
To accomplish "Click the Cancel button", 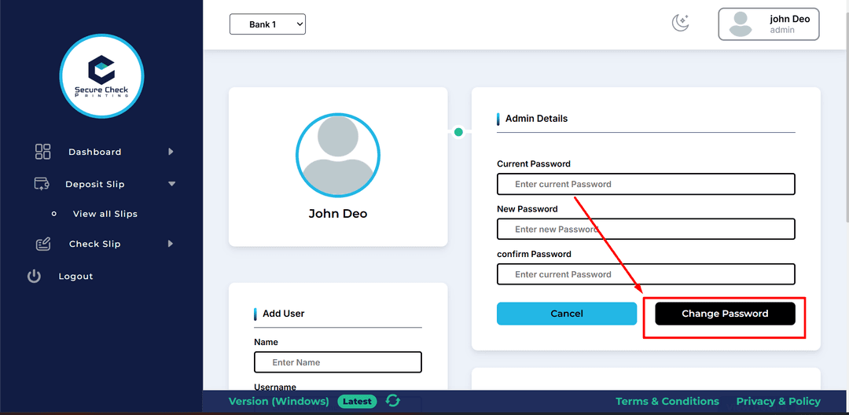I will [x=566, y=314].
